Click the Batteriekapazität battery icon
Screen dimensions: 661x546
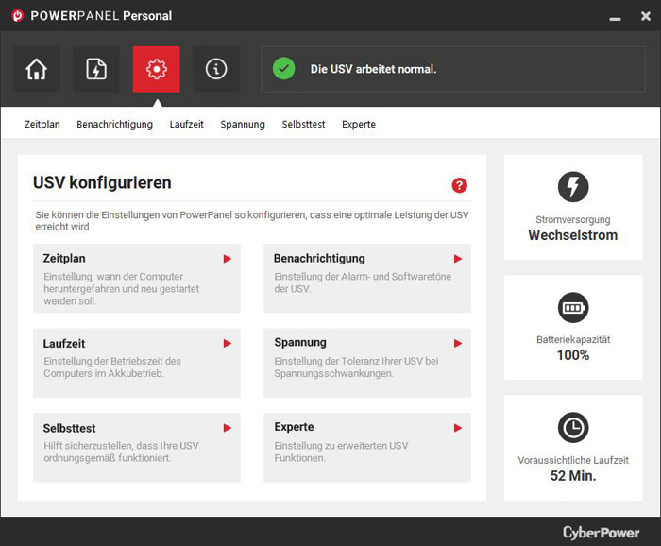573,307
